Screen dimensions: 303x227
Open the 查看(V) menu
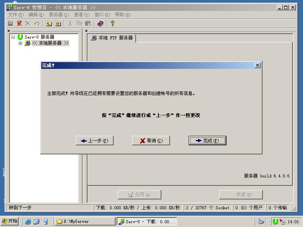(82, 15)
